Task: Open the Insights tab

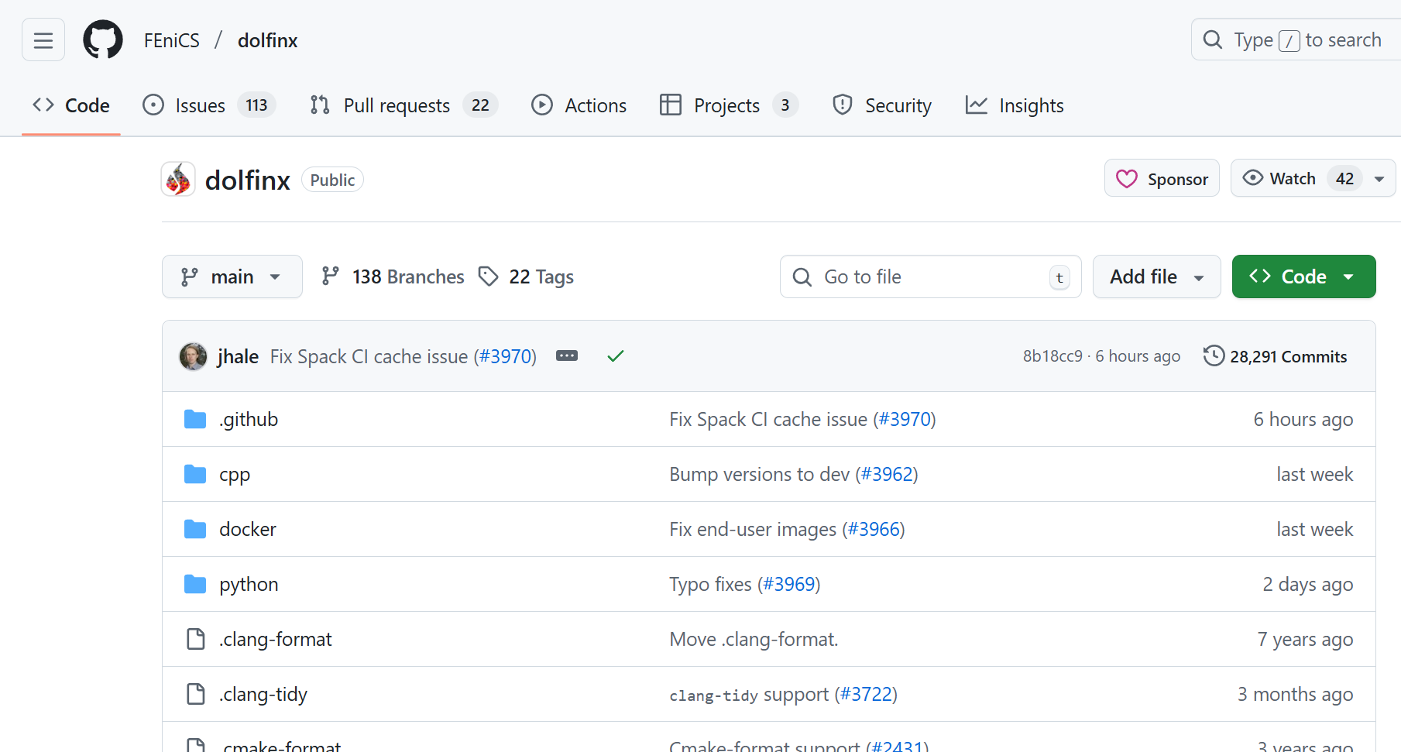Action: [1015, 105]
